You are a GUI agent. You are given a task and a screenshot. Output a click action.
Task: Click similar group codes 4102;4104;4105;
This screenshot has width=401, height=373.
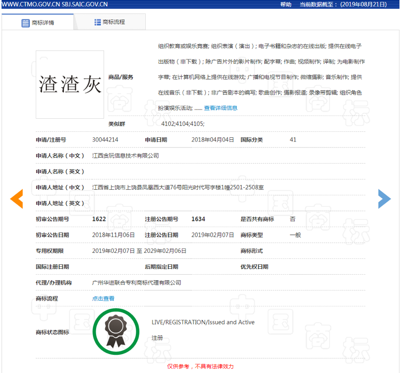coord(182,124)
